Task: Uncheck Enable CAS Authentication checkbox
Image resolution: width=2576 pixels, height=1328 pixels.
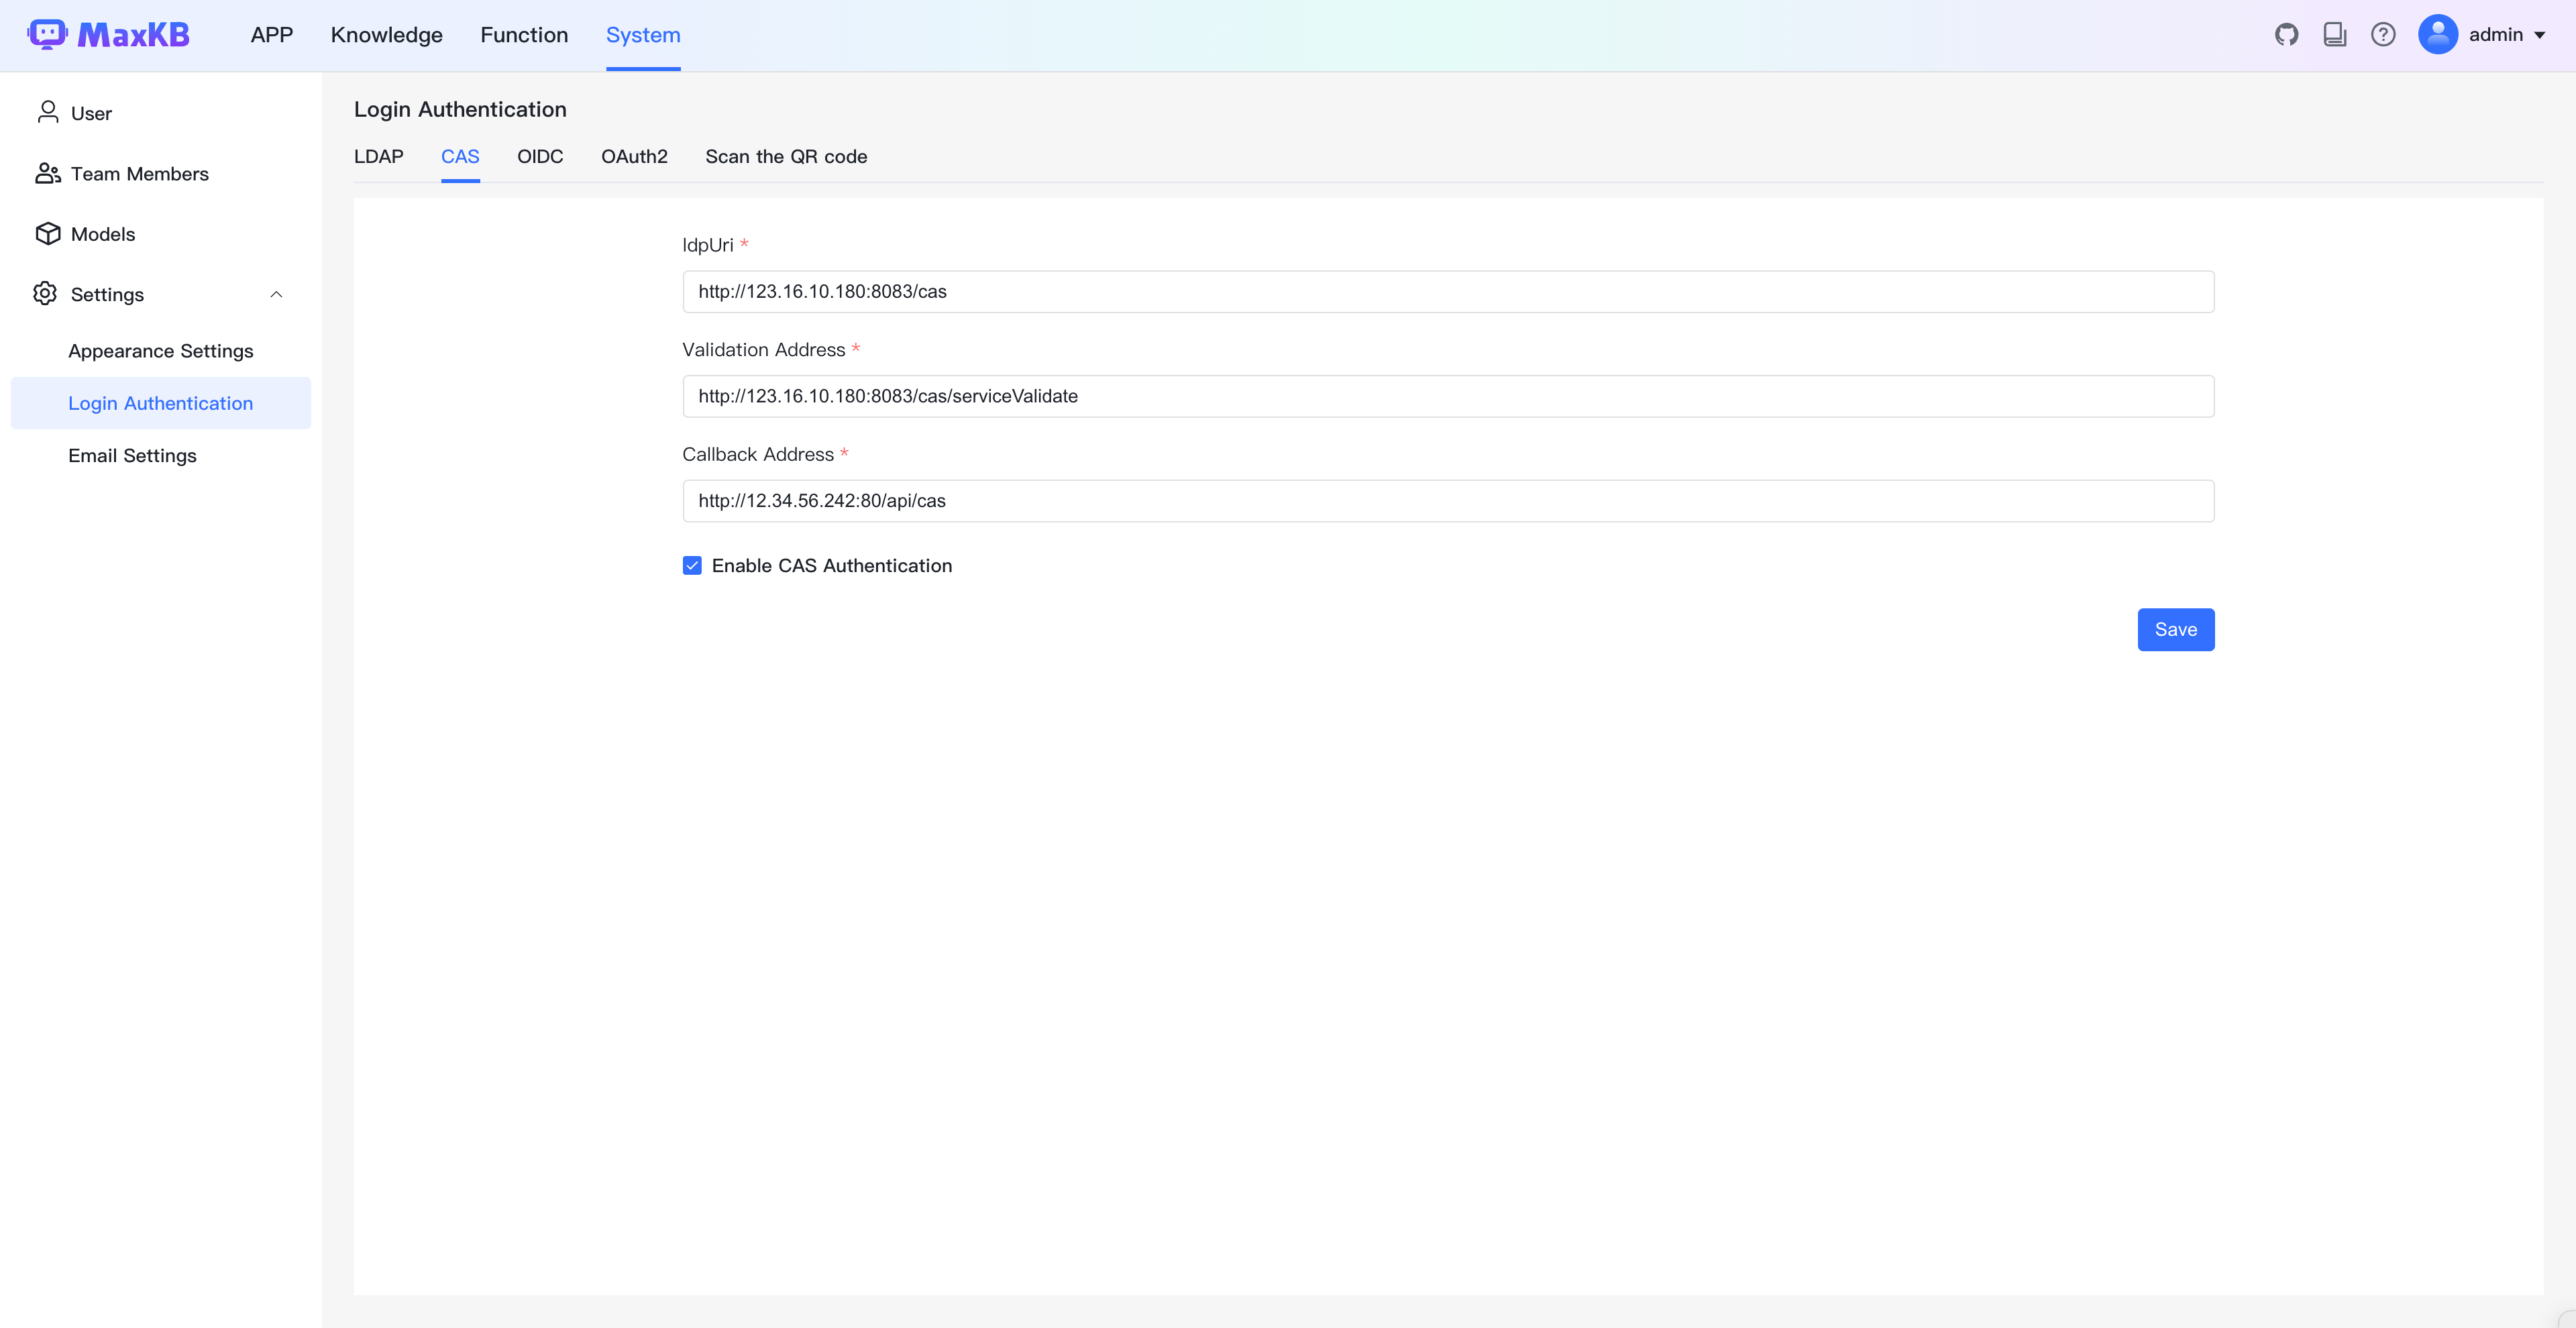Action: [x=692, y=566]
